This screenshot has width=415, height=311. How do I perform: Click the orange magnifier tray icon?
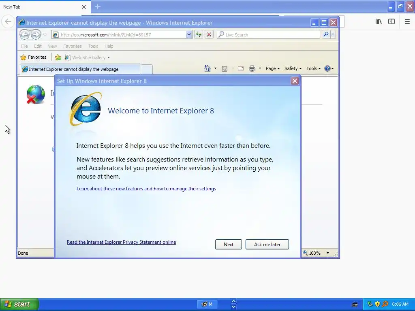(x=385, y=304)
